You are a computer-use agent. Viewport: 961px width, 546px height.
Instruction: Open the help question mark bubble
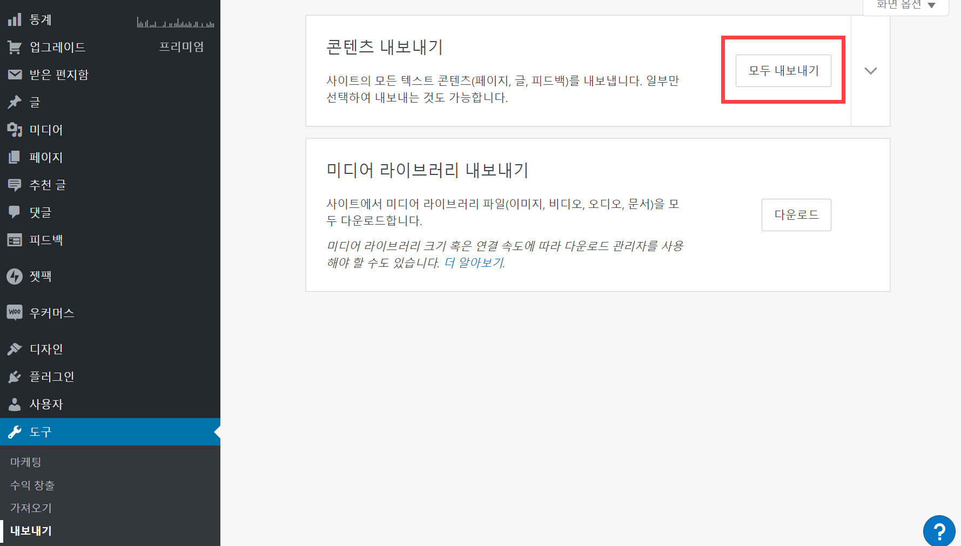[x=940, y=531]
